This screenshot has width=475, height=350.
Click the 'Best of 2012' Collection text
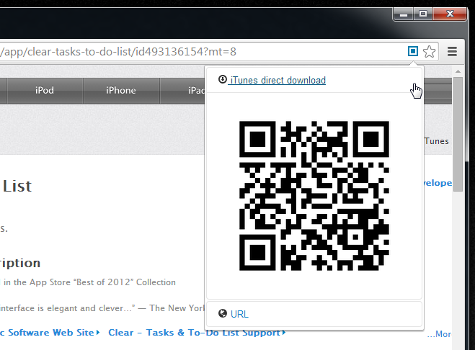[125, 282]
